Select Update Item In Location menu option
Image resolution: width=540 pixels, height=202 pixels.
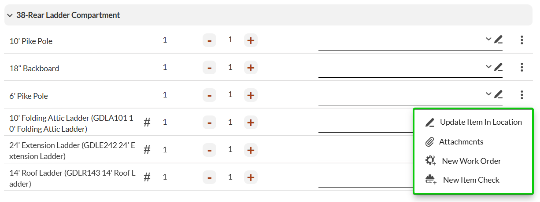click(x=481, y=122)
